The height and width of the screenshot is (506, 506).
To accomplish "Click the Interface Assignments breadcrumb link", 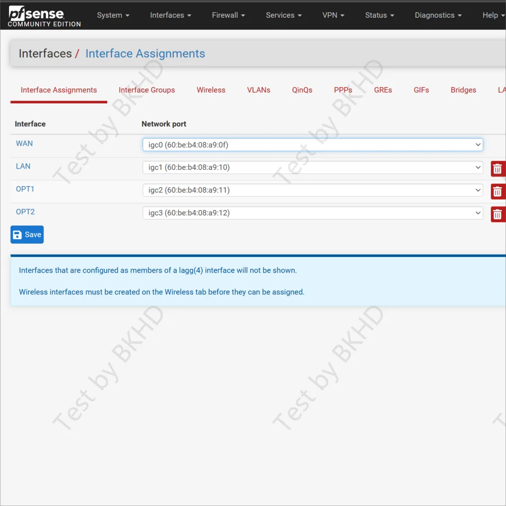I will coord(145,54).
